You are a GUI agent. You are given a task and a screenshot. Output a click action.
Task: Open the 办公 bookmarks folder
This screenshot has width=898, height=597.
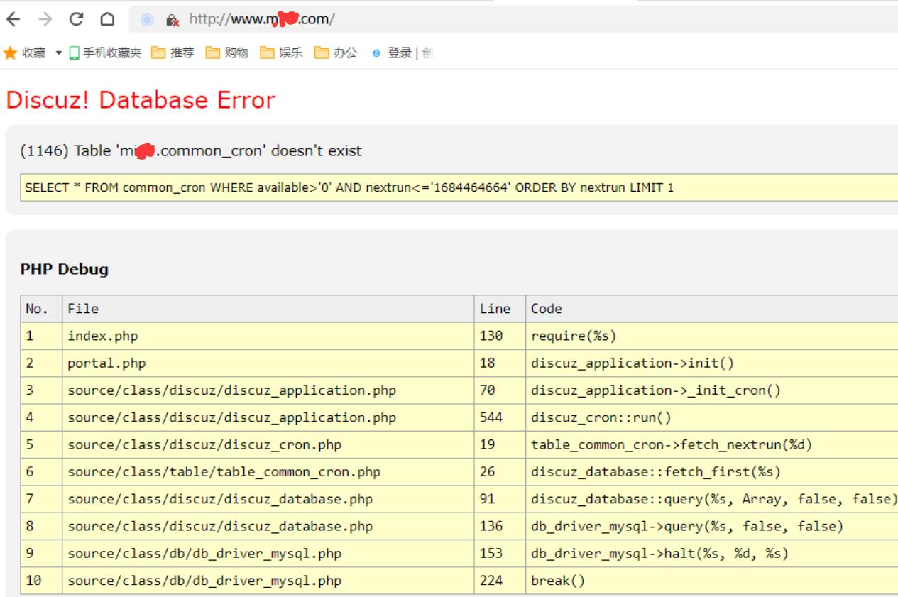(x=336, y=53)
